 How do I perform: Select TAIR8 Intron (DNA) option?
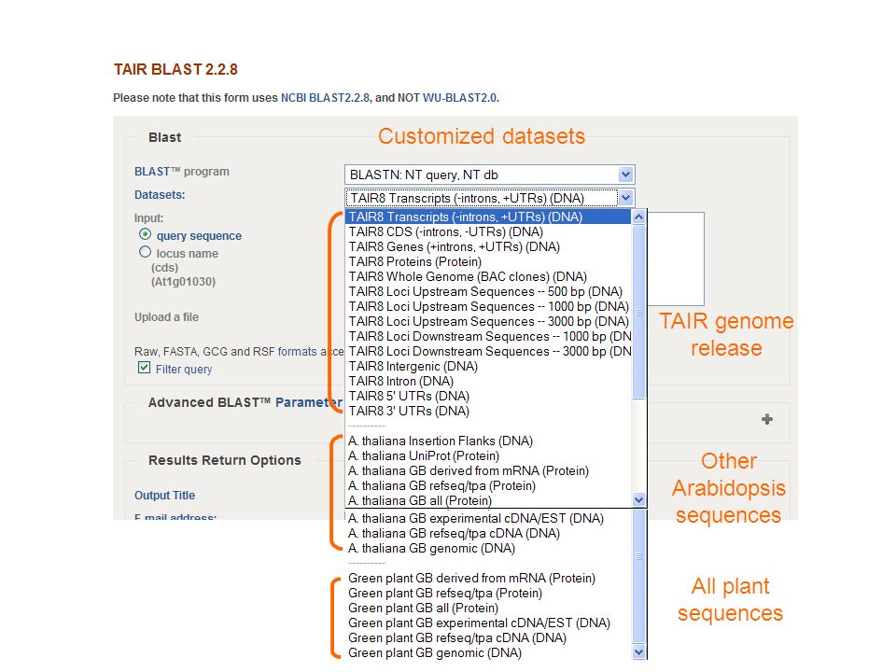click(x=488, y=381)
